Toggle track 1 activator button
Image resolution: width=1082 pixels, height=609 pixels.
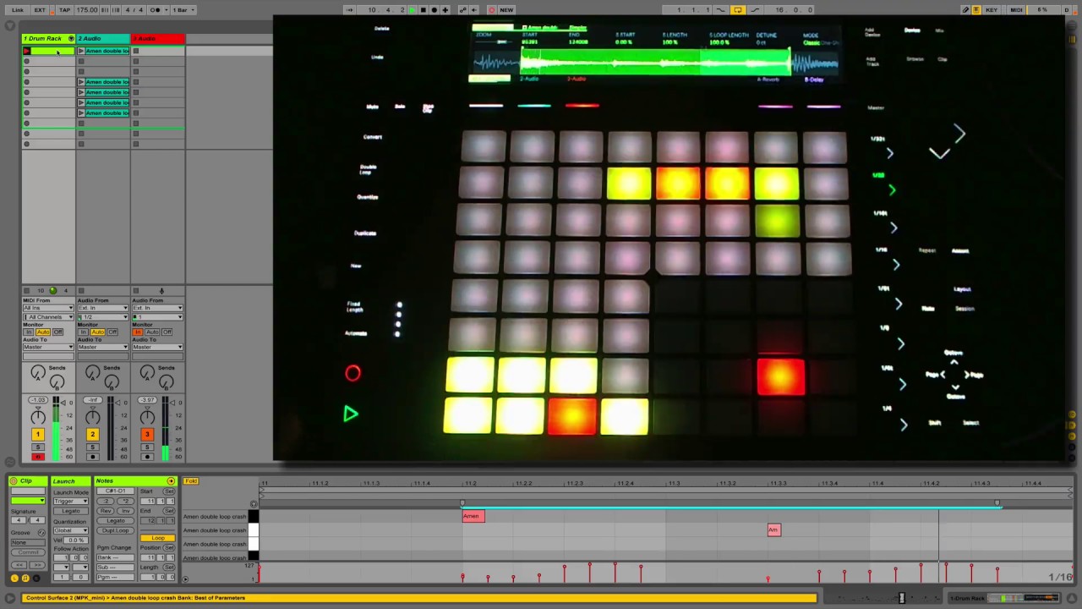click(x=37, y=435)
